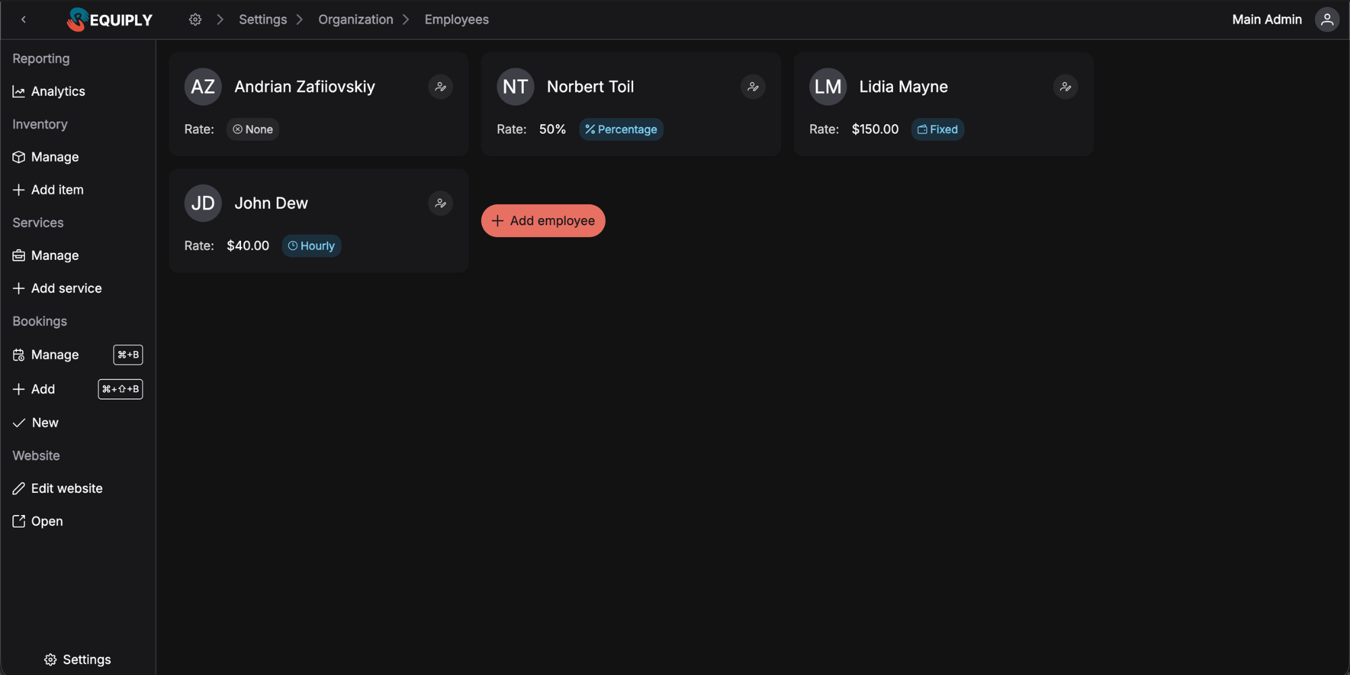Image resolution: width=1350 pixels, height=675 pixels.
Task: Open Edit website in the sidebar
Action: click(66, 488)
